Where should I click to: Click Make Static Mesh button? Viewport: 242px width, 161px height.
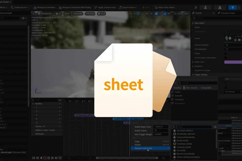coord(165,7)
